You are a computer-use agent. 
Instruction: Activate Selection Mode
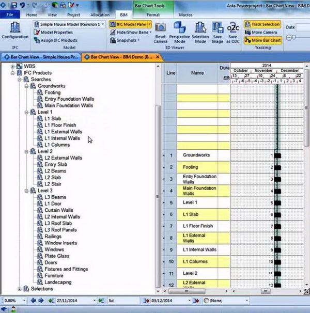pos(200,33)
